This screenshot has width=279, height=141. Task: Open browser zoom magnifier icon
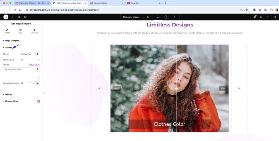(241, 10)
